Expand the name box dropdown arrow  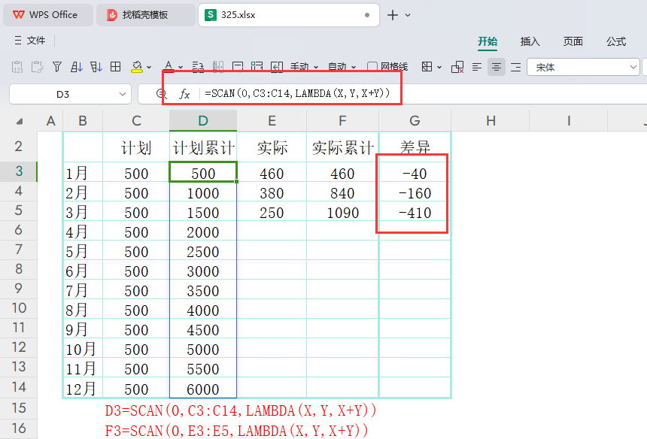123,94
